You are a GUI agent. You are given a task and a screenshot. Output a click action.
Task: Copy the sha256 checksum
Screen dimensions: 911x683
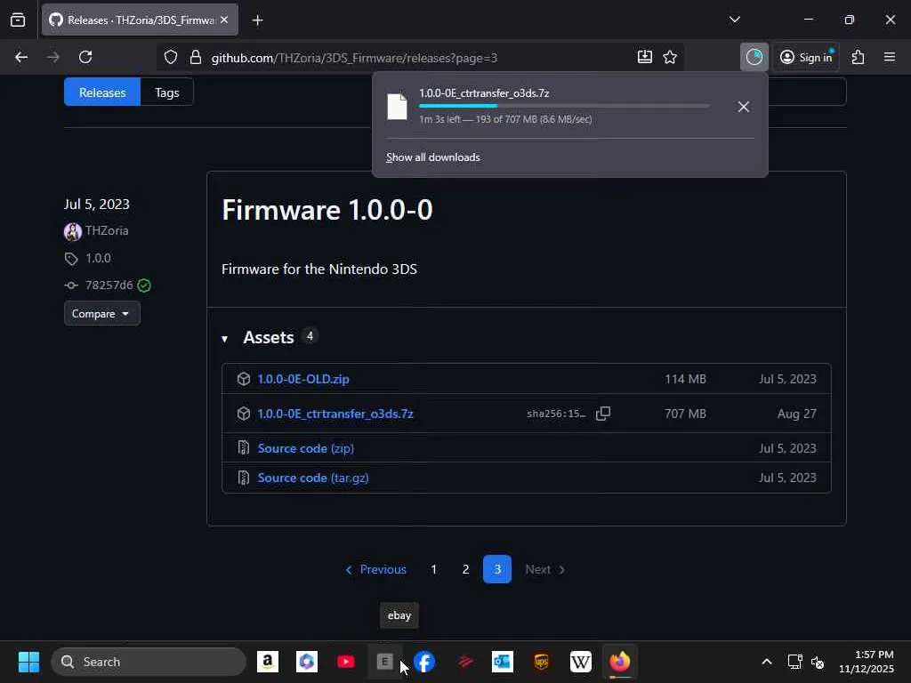[x=603, y=414]
